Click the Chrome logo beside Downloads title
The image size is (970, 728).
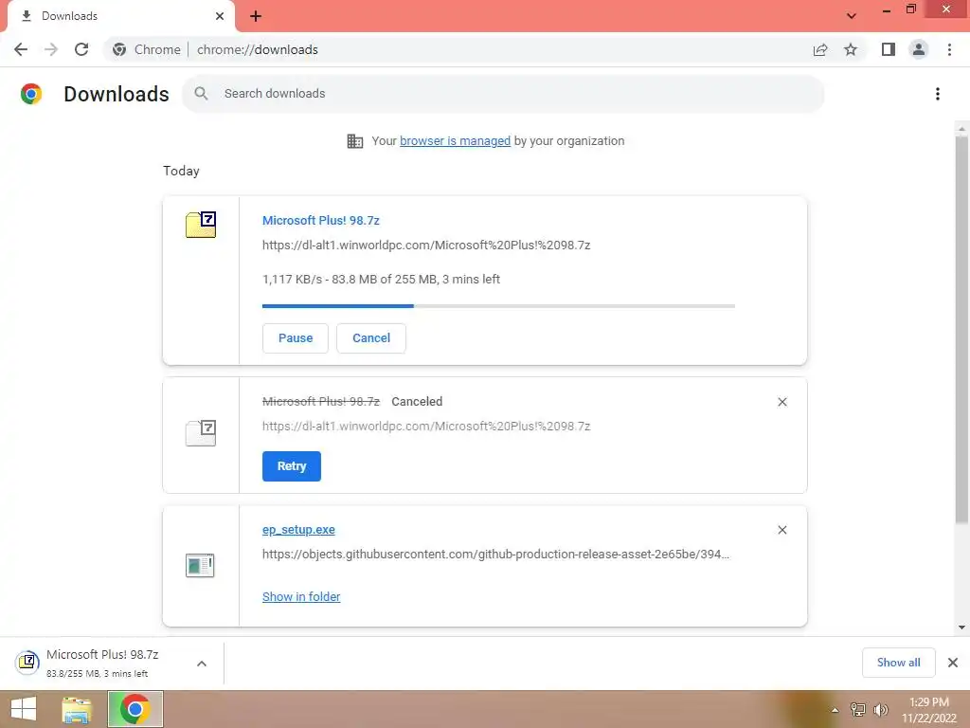click(31, 94)
